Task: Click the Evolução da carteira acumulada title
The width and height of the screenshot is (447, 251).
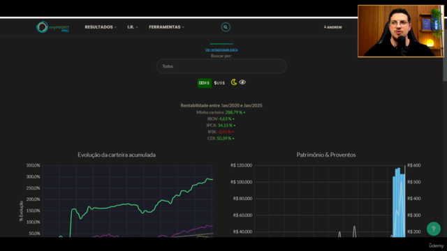Action: [x=117, y=155]
